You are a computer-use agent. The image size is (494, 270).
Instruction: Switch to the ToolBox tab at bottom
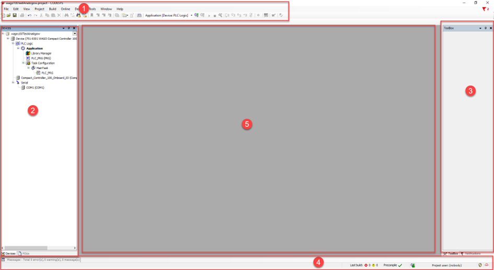point(451,254)
